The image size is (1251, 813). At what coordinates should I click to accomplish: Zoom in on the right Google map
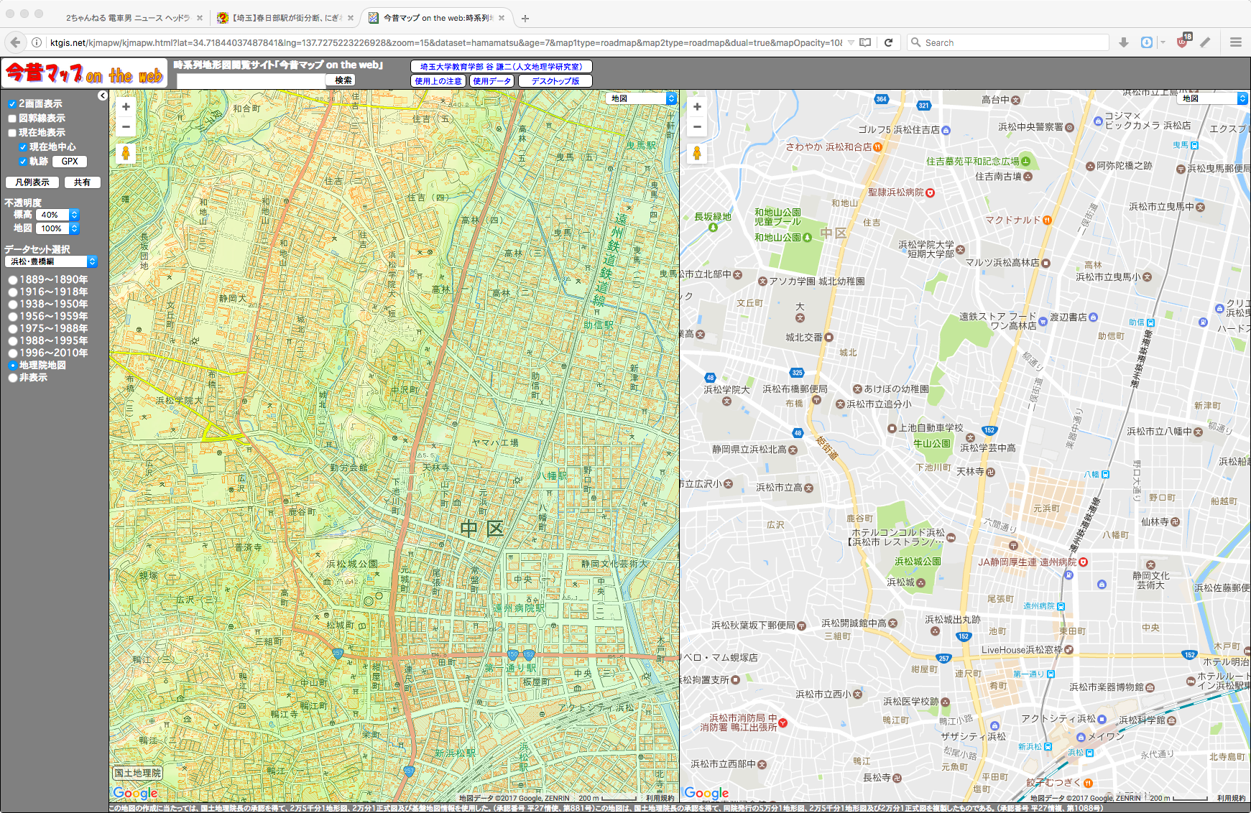[696, 107]
